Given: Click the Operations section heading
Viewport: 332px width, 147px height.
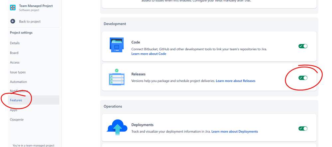Looking at the screenshot, I should pos(113,106).
